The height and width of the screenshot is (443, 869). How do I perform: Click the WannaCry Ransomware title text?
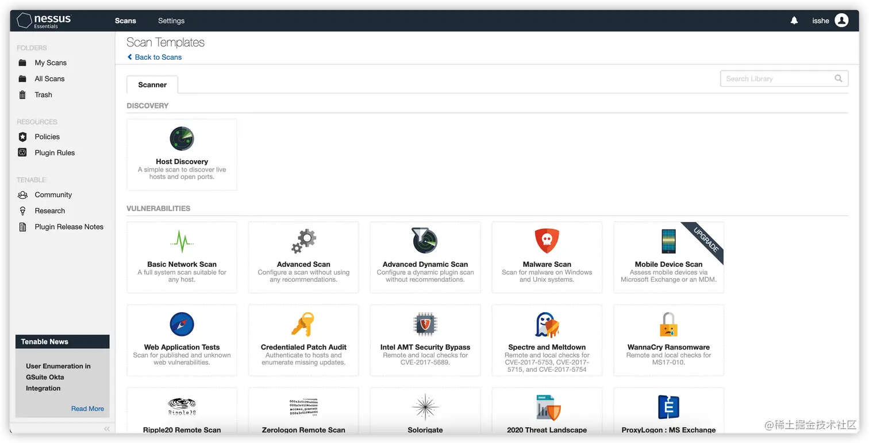[669, 347]
